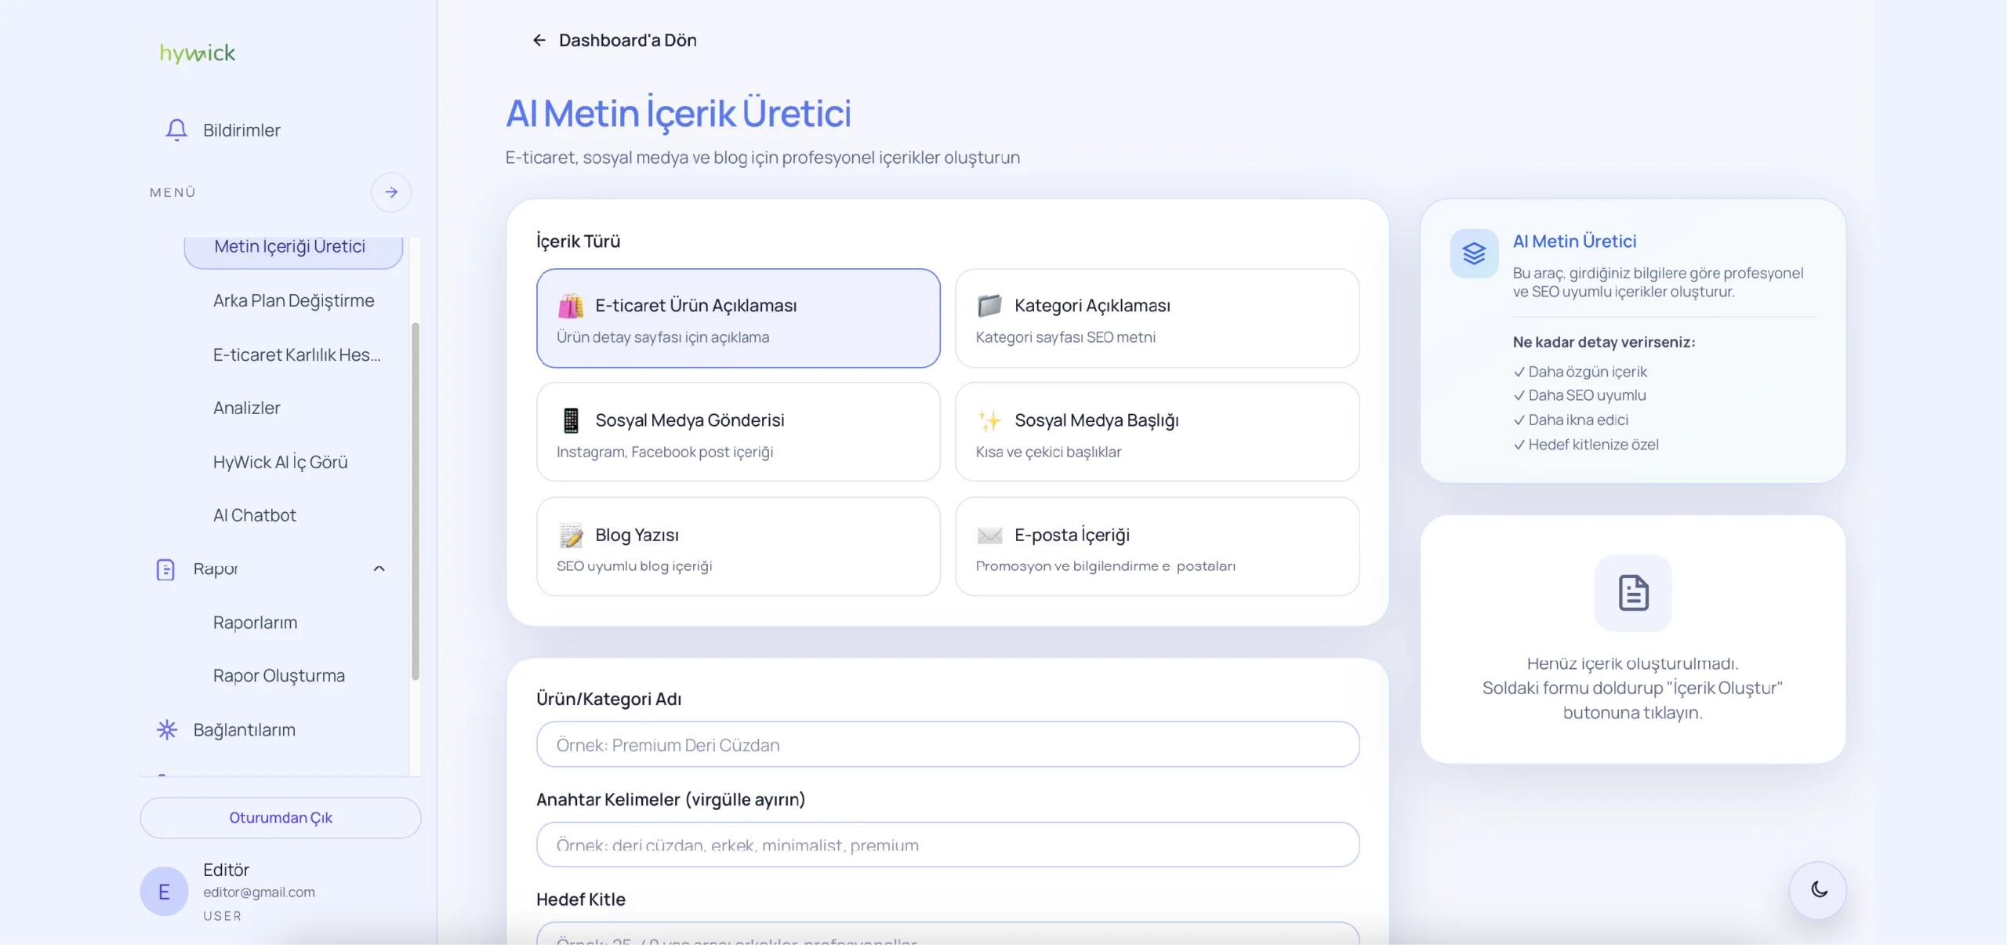This screenshot has width=2007, height=945.
Task: Choose Sosyal Medya Gönderisi option
Action: click(x=738, y=432)
